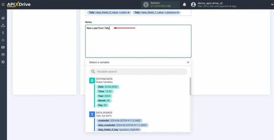
Task: Click the teal number 0 badge
Action: click(92, 81)
